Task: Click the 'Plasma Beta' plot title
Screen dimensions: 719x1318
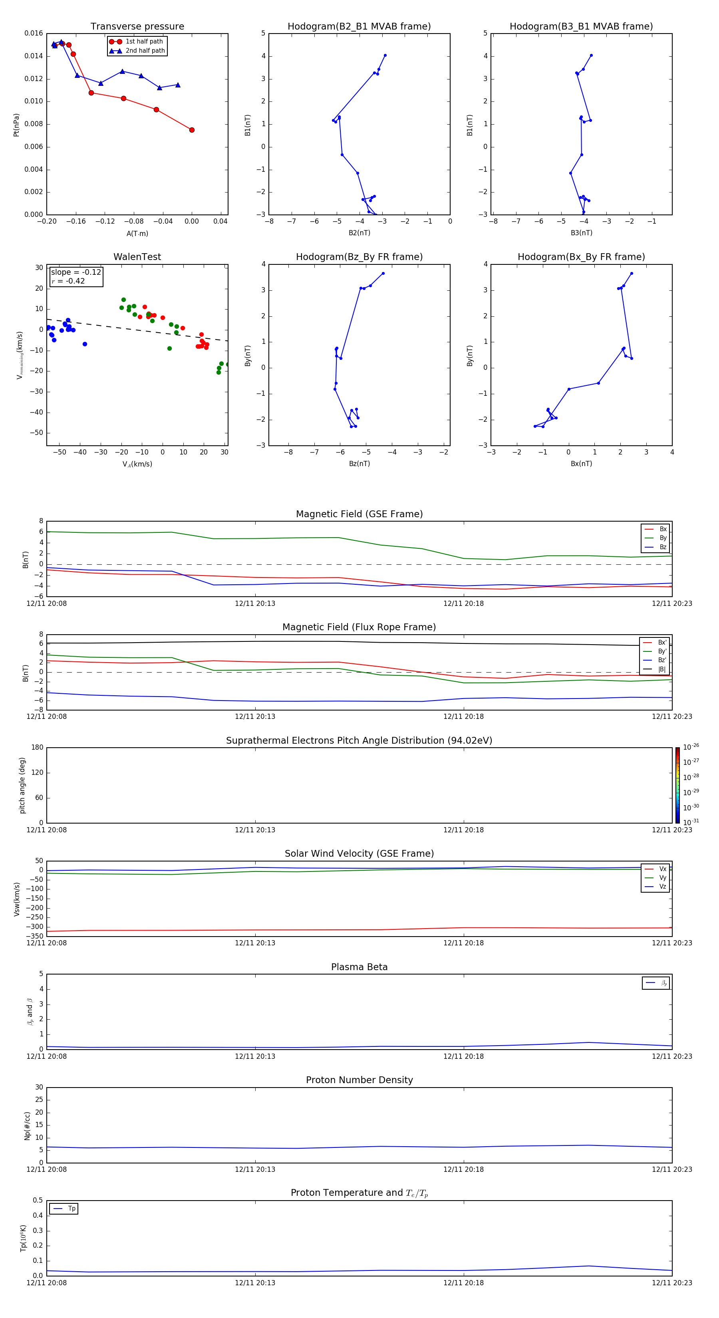Action: pos(359,967)
